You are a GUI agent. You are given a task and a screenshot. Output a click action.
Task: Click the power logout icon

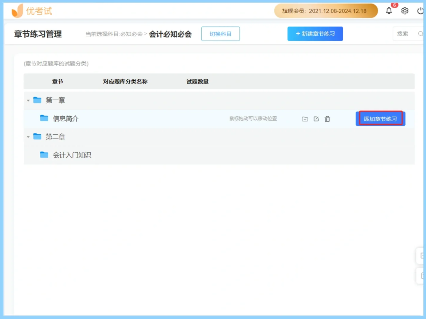pos(420,11)
